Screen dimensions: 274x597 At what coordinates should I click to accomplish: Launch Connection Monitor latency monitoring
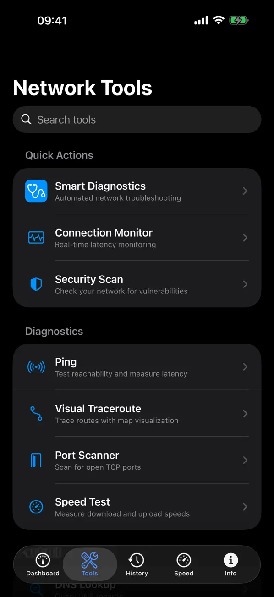[137, 237]
